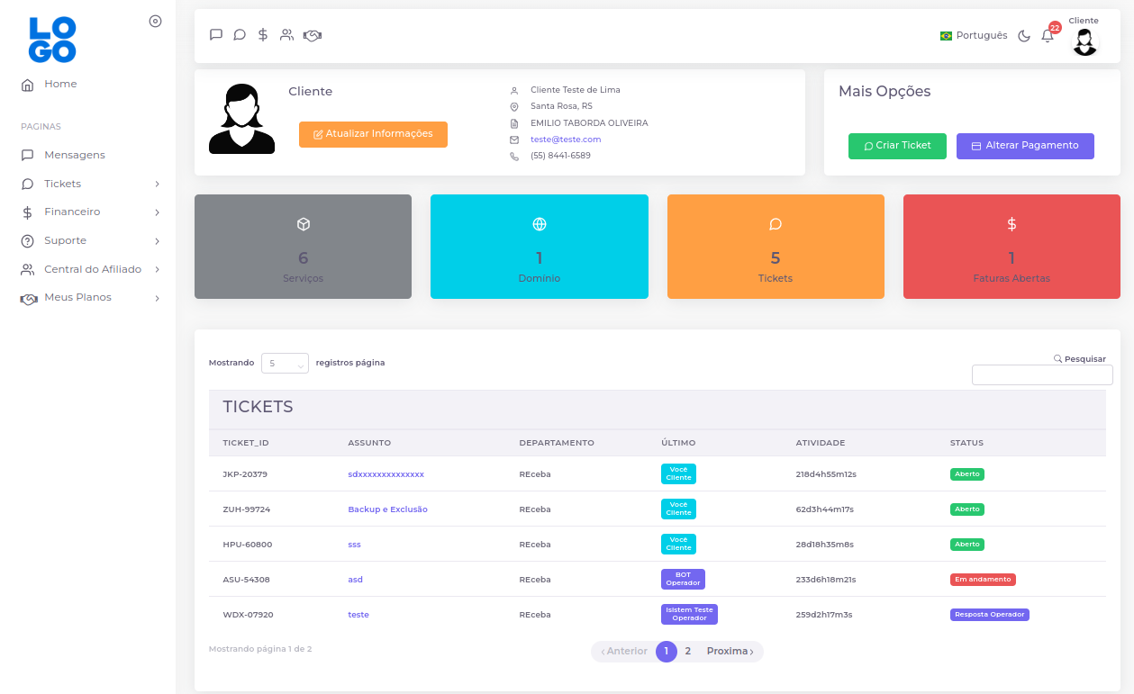Screen dimensions: 1134x694
Task: Click the Cliente avatar in the header
Action: coord(1084,42)
